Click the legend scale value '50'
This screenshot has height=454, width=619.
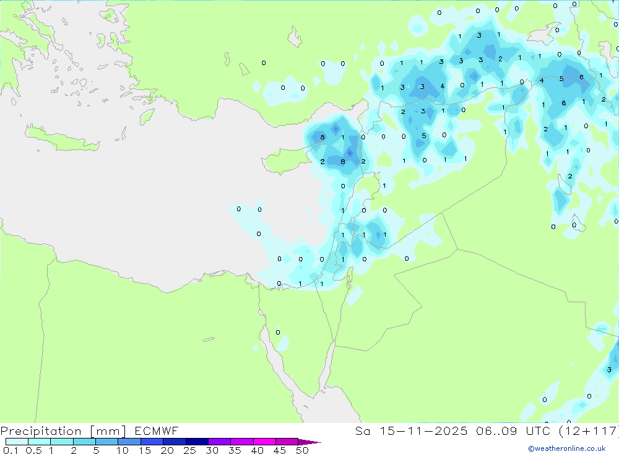302,450
